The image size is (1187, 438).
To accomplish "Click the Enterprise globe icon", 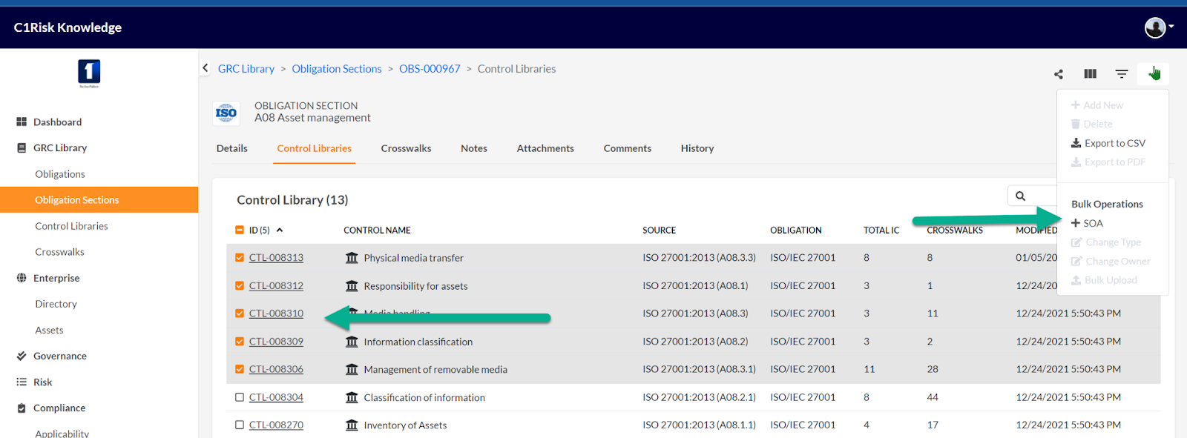I will (x=22, y=278).
